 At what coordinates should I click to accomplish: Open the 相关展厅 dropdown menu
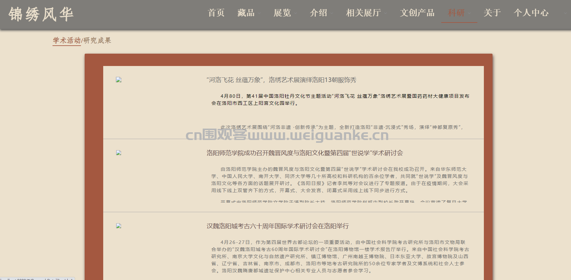click(366, 13)
